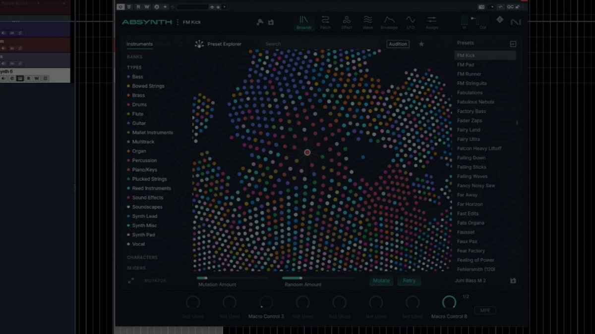Filter by Vocal type
Screen dimensions: 595x334
point(135,244)
